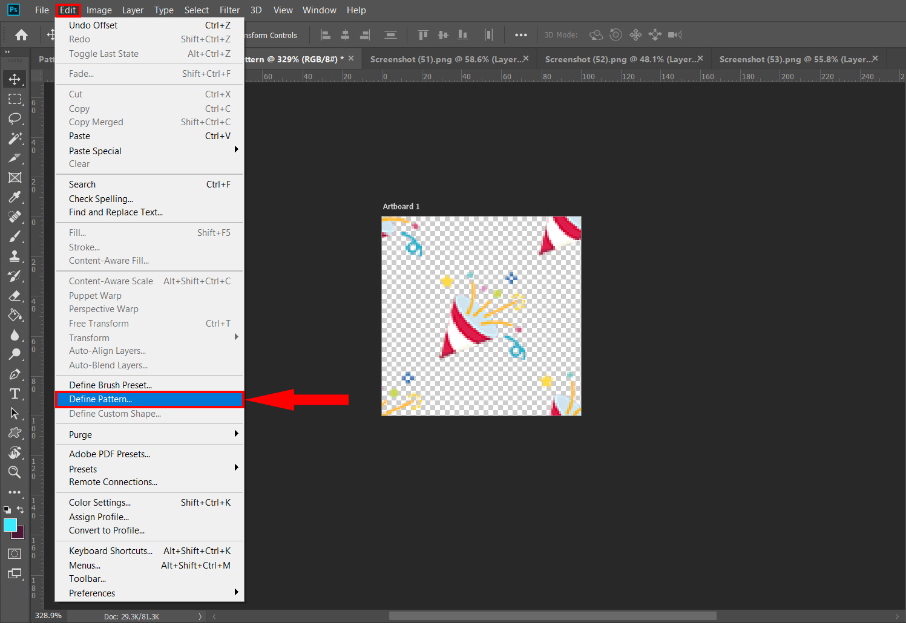This screenshot has height=623, width=906.
Task: Select the Horizontal Type tool
Action: click(15, 394)
